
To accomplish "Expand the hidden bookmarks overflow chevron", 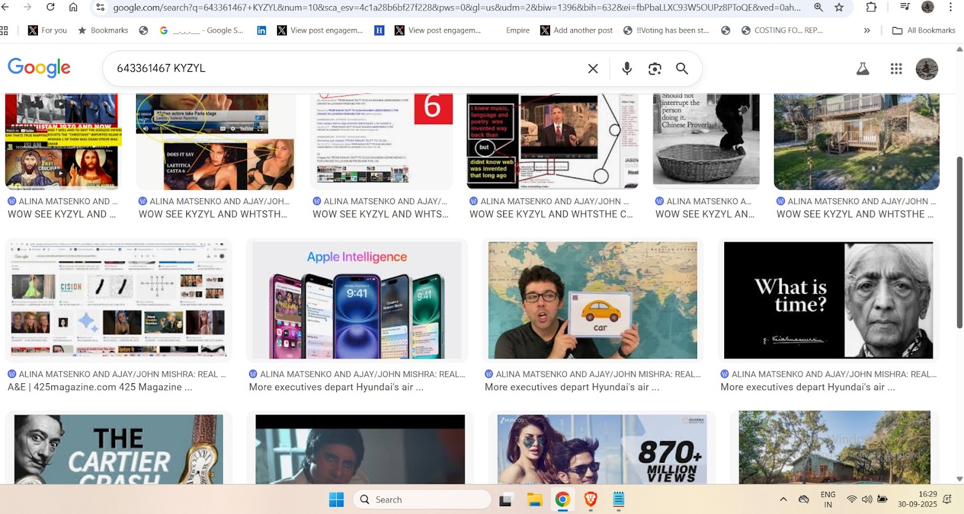I will (866, 30).
